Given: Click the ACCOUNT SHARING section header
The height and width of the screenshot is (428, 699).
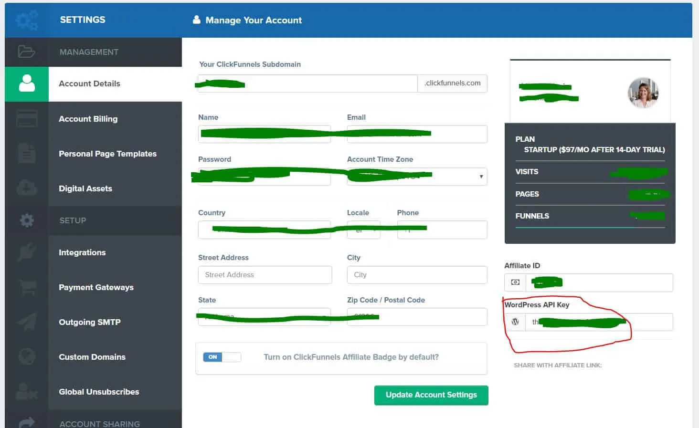Looking at the screenshot, I should (100, 424).
